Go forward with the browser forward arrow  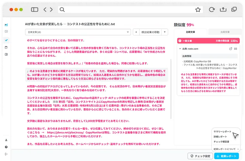(51, 10)
